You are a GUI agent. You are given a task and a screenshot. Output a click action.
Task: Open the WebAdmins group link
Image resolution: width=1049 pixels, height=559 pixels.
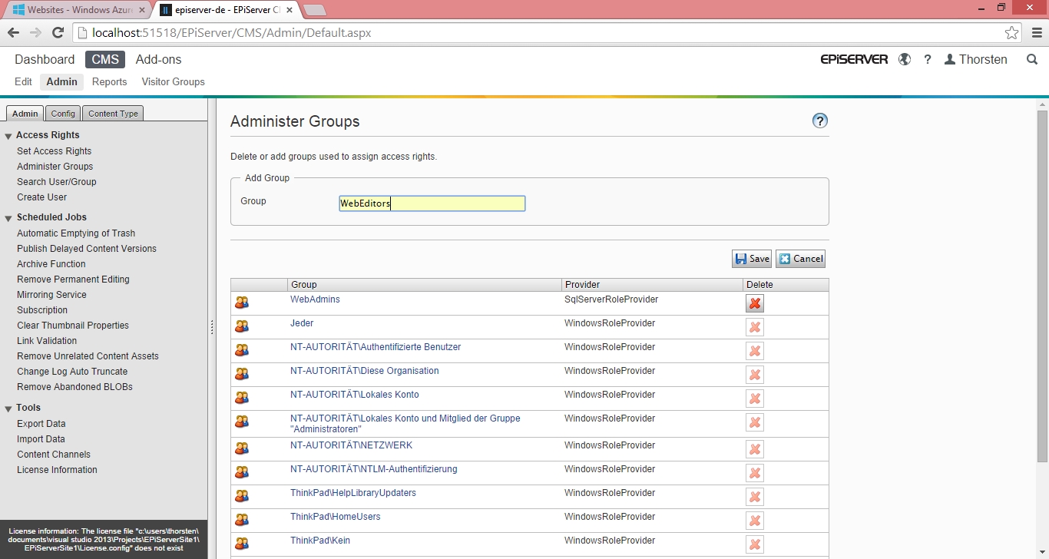pyautogui.click(x=315, y=299)
